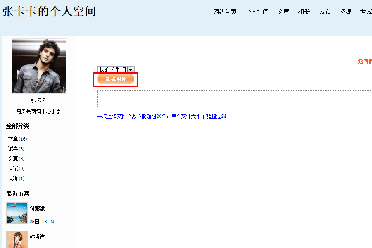372x248 pixels.
Task: Open 试卷 in the top navigation bar
Action: [324, 12]
